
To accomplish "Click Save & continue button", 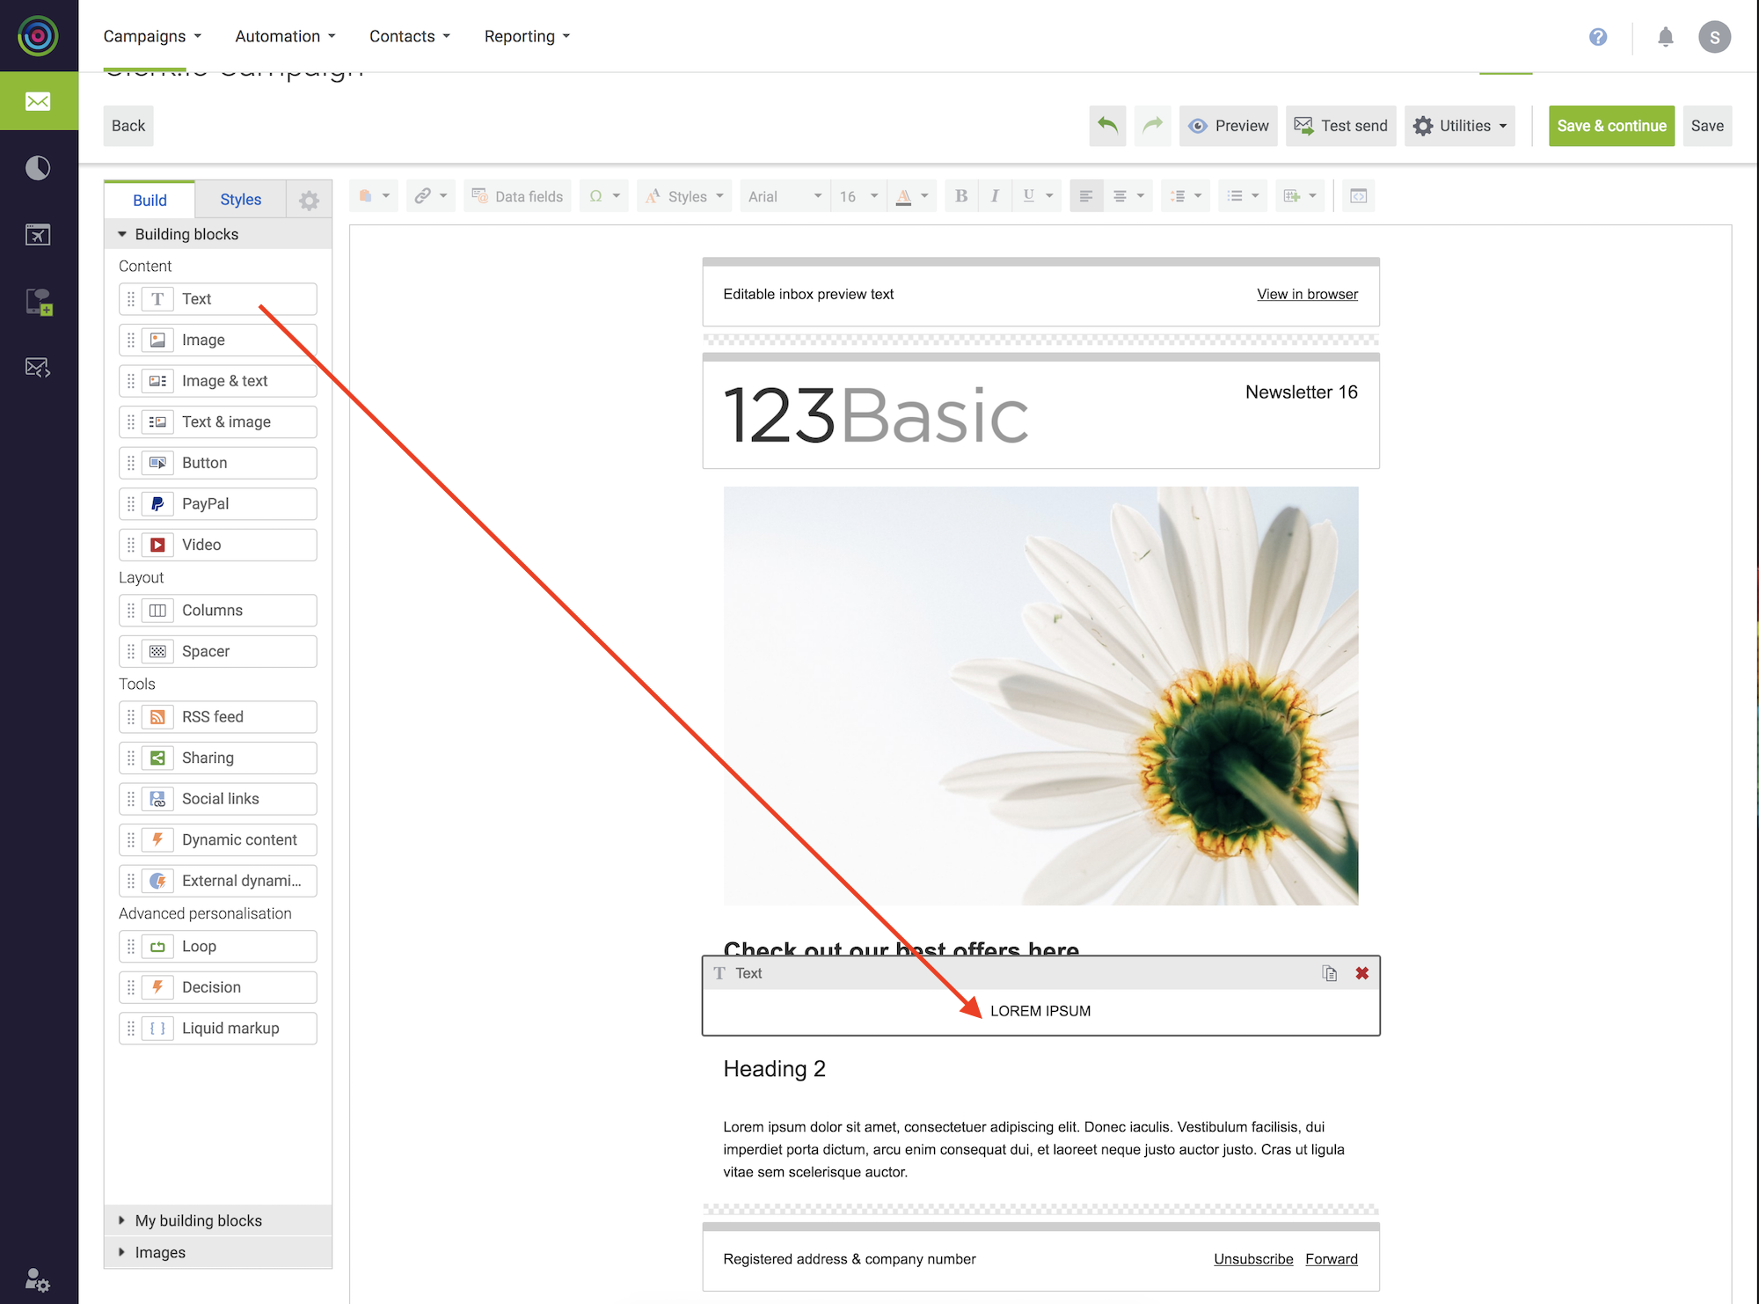I will tap(1610, 126).
